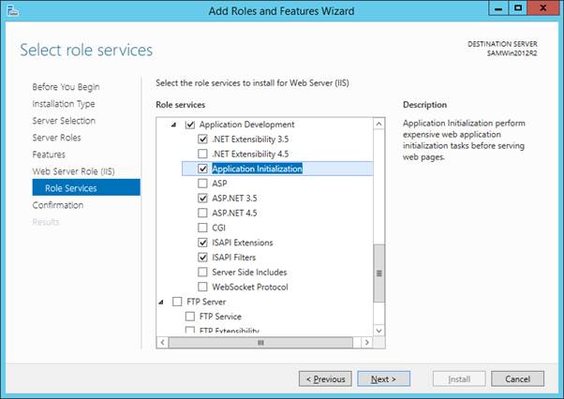Switch to Server Roles step

56,138
